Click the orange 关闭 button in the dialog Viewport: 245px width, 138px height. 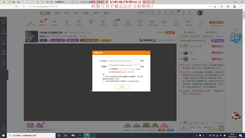tap(122, 87)
